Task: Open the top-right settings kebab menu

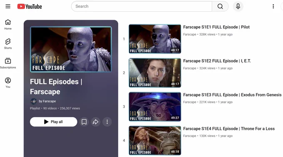Action: [x=273, y=6]
